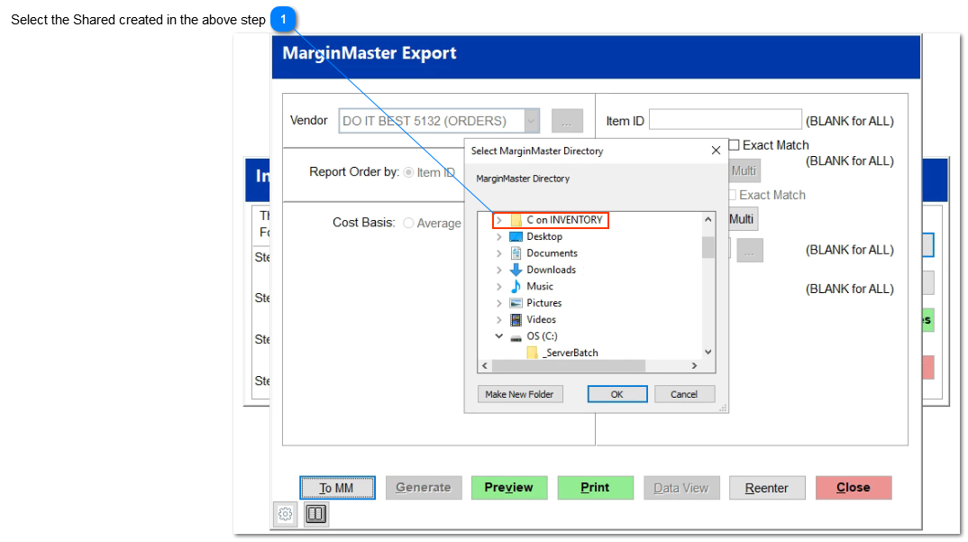This screenshot has height=542, width=968.
Task: Click the Data View button
Action: pos(681,488)
